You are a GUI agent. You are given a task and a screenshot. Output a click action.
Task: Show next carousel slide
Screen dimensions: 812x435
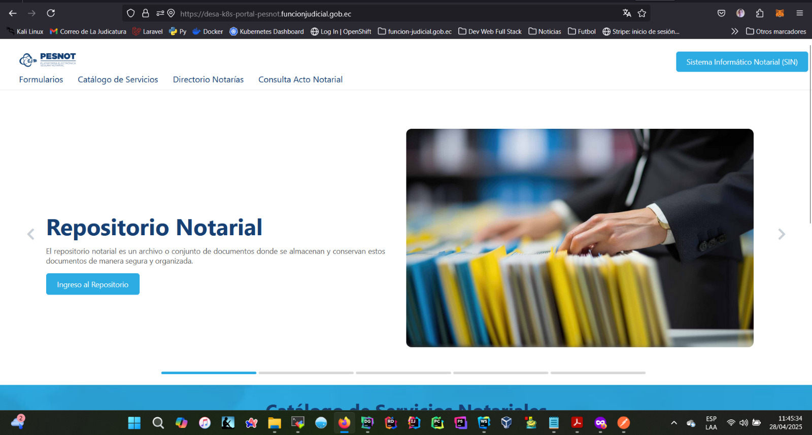(x=781, y=234)
